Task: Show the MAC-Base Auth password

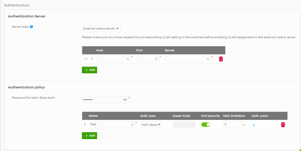Action: tap(125, 100)
